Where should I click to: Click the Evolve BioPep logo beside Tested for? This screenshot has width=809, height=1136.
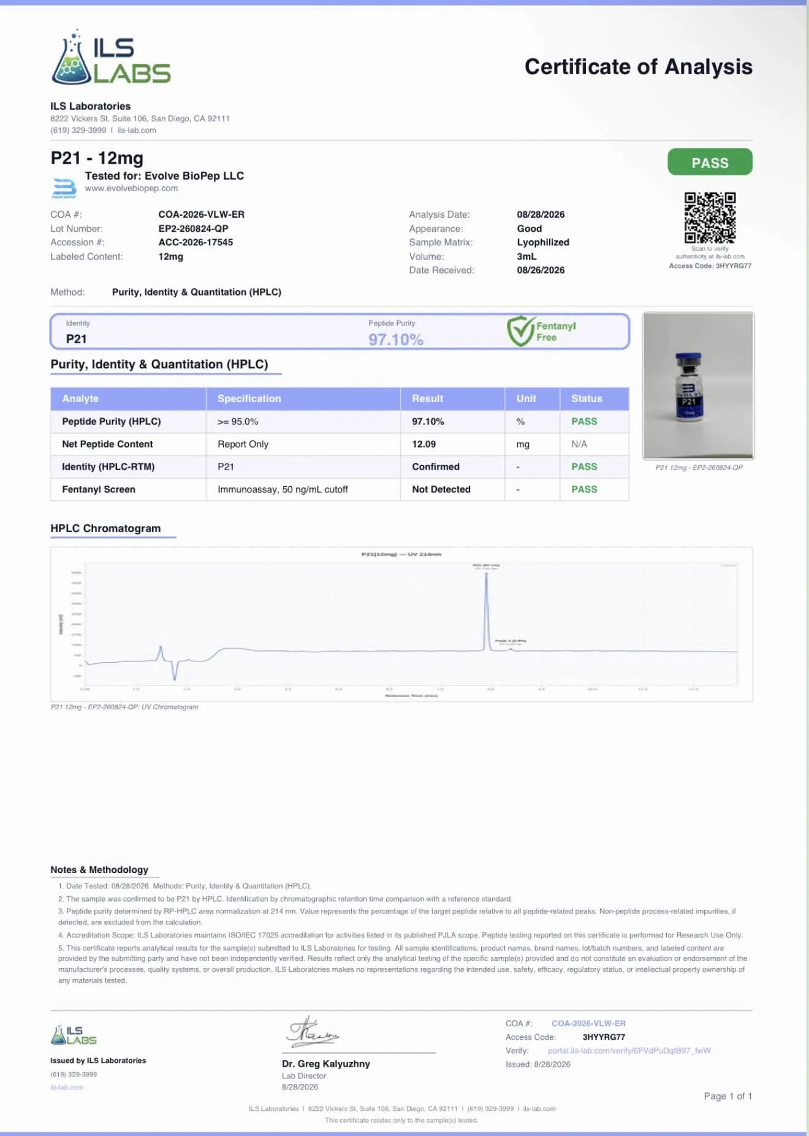[64, 188]
